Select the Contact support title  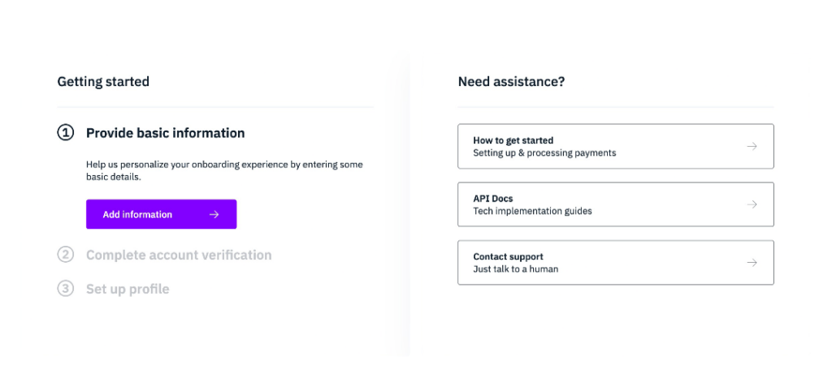(508, 257)
